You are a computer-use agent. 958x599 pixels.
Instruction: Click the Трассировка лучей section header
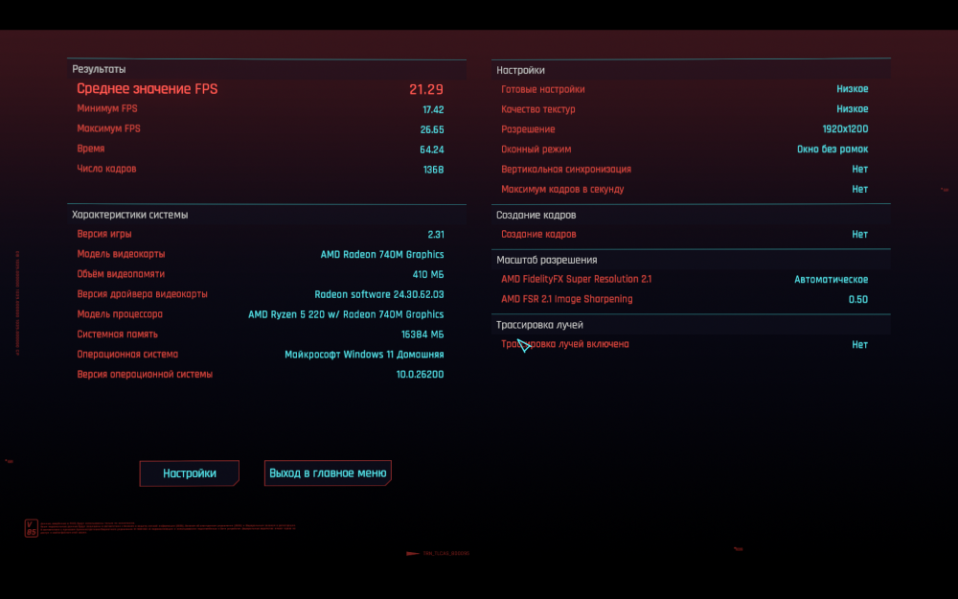(539, 325)
